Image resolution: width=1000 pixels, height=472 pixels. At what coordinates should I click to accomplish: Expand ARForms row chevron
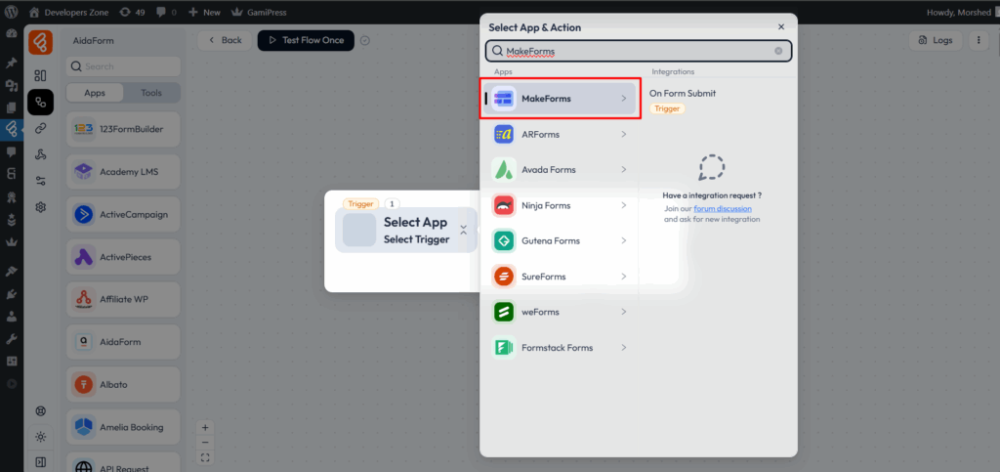click(x=624, y=135)
